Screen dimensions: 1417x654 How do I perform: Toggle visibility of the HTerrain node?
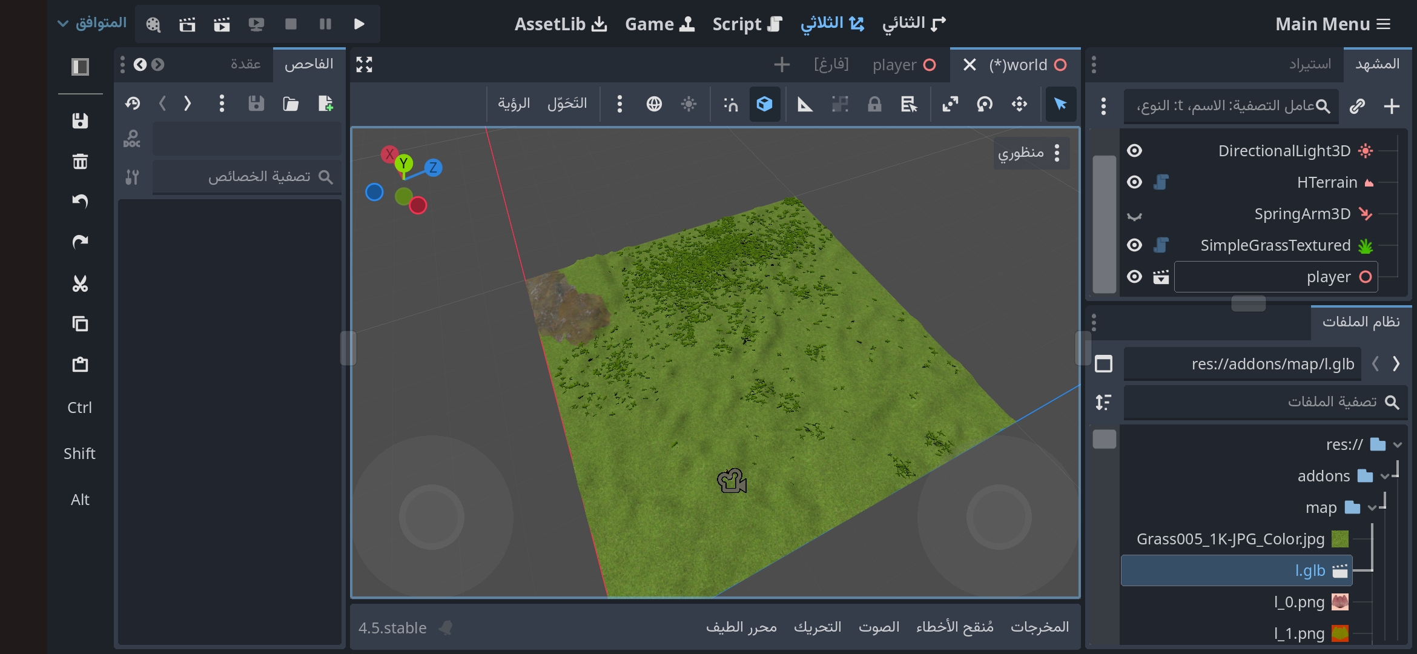coord(1134,182)
